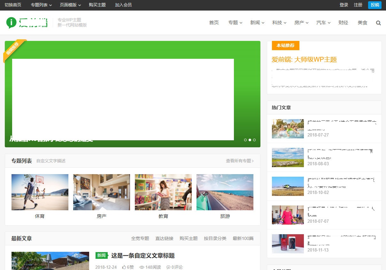386x270 pixels.
Task: Open the 体育 topic thumbnail
Action: 40,192
